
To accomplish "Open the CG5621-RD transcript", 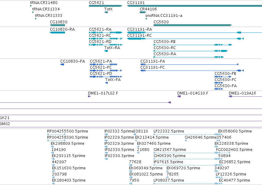I will [x=106, y=45].
